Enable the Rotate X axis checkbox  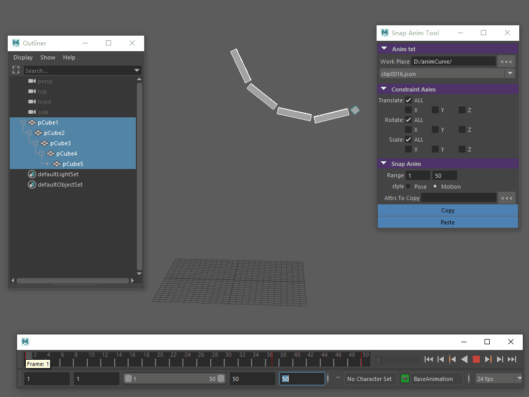(409, 130)
